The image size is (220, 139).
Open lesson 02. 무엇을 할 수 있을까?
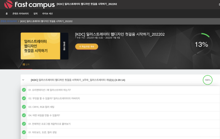coord(54,98)
